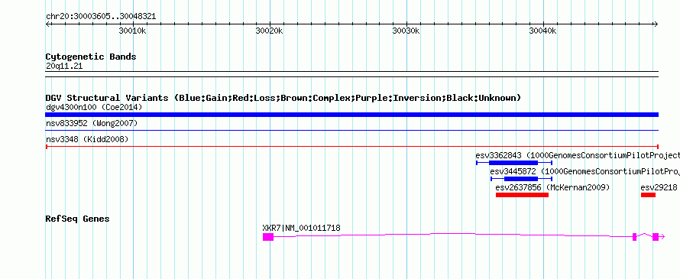Select the esv29218 variant label
The width and height of the screenshot is (680, 279).
click(659, 187)
